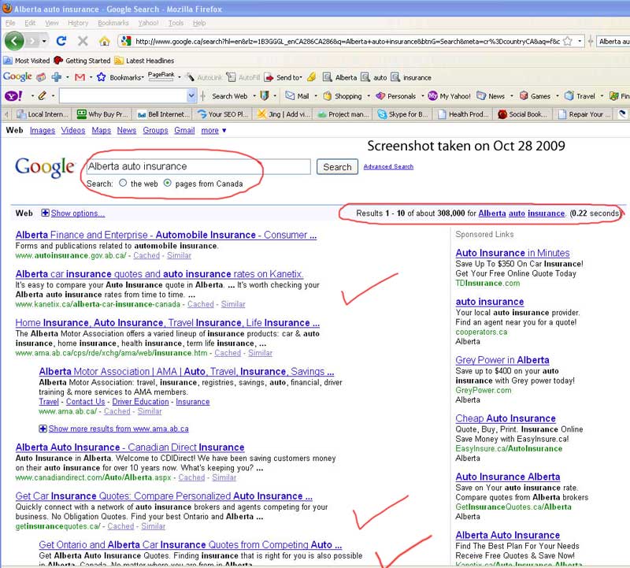The height and width of the screenshot is (568, 630).
Task: Switch to the 'Why Buy Pr...' tab
Action: (102, 114)
